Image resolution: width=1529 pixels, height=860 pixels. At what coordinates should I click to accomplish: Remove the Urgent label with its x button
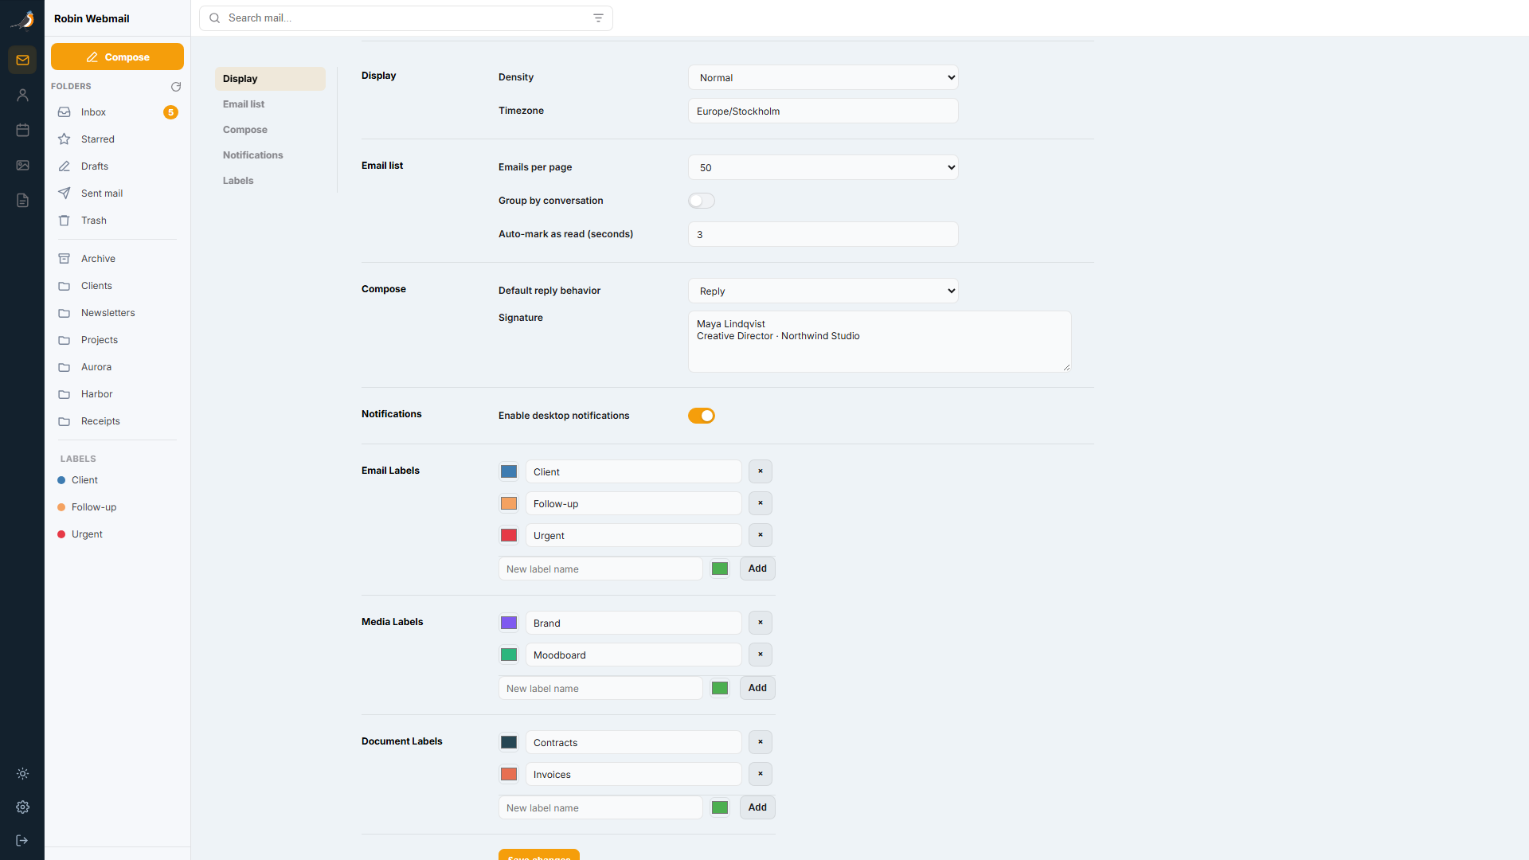point(761,535)
